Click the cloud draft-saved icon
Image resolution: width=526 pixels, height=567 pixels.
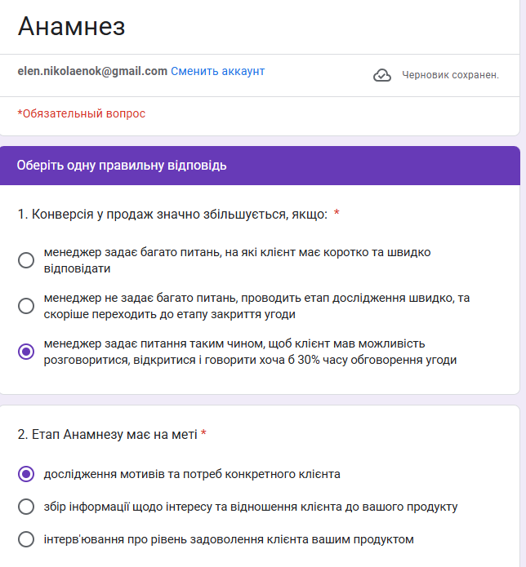[381, 76]
